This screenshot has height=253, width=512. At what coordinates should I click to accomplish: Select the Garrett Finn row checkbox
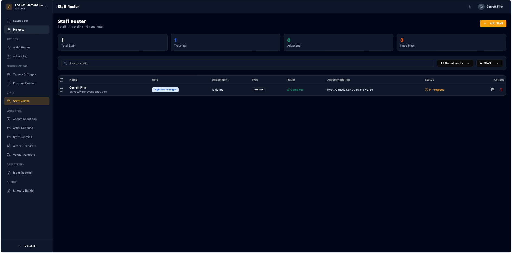[x=61, y=90]
